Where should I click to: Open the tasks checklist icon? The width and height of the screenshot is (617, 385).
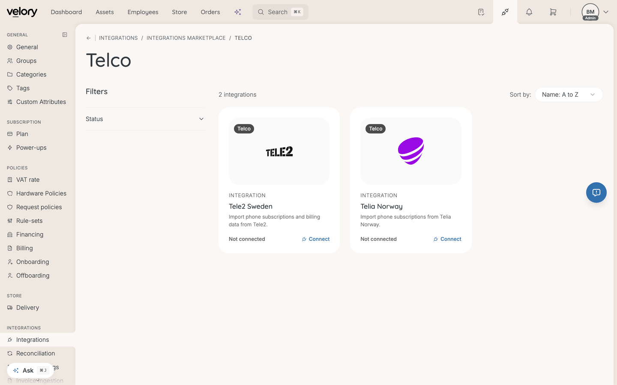(x=481, y=12)
